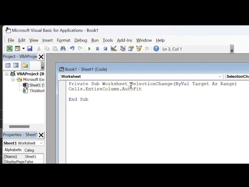Image resolution: width=249 pixels, height=187 pixels.
Task: Click the End Sub code line
Action: (x=78, y=99)
